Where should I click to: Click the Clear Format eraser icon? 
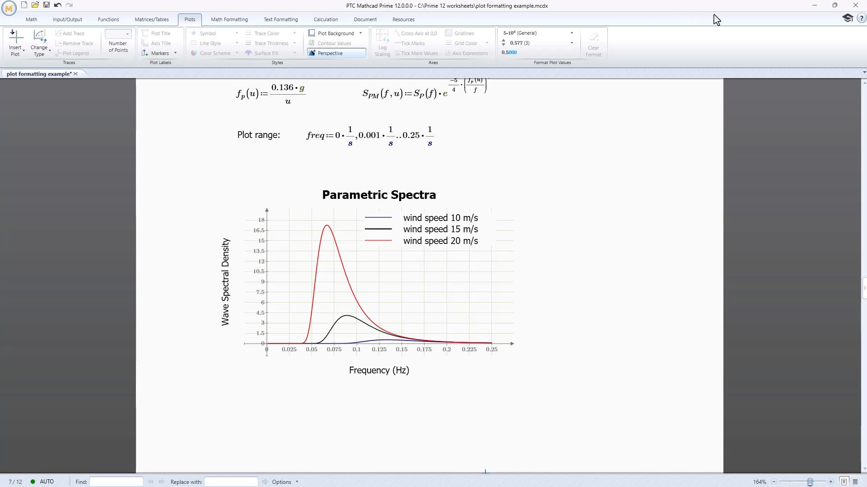pyautogui.click(x=594, y=37)
